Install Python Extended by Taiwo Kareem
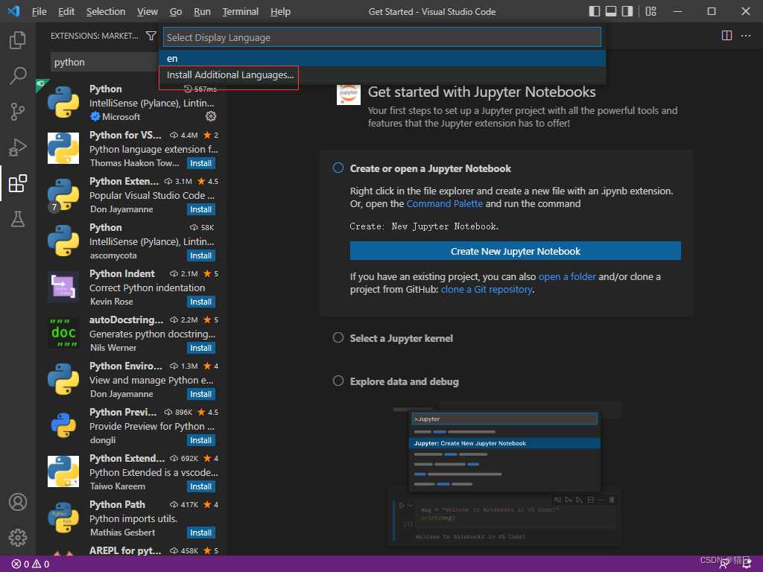This screenshot has height=572, width=763. coord(201,487)
